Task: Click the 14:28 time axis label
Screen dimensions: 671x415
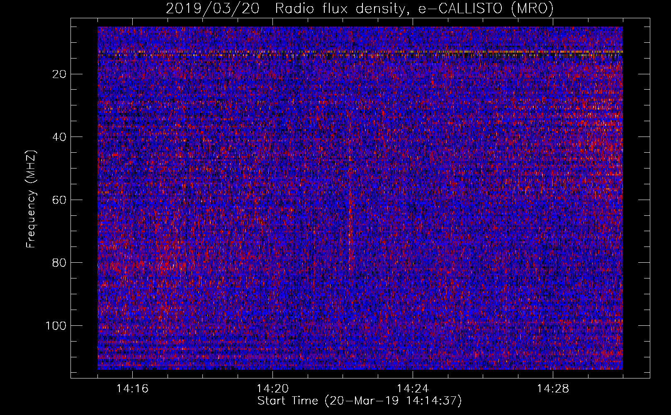Action: coord(553,389)
